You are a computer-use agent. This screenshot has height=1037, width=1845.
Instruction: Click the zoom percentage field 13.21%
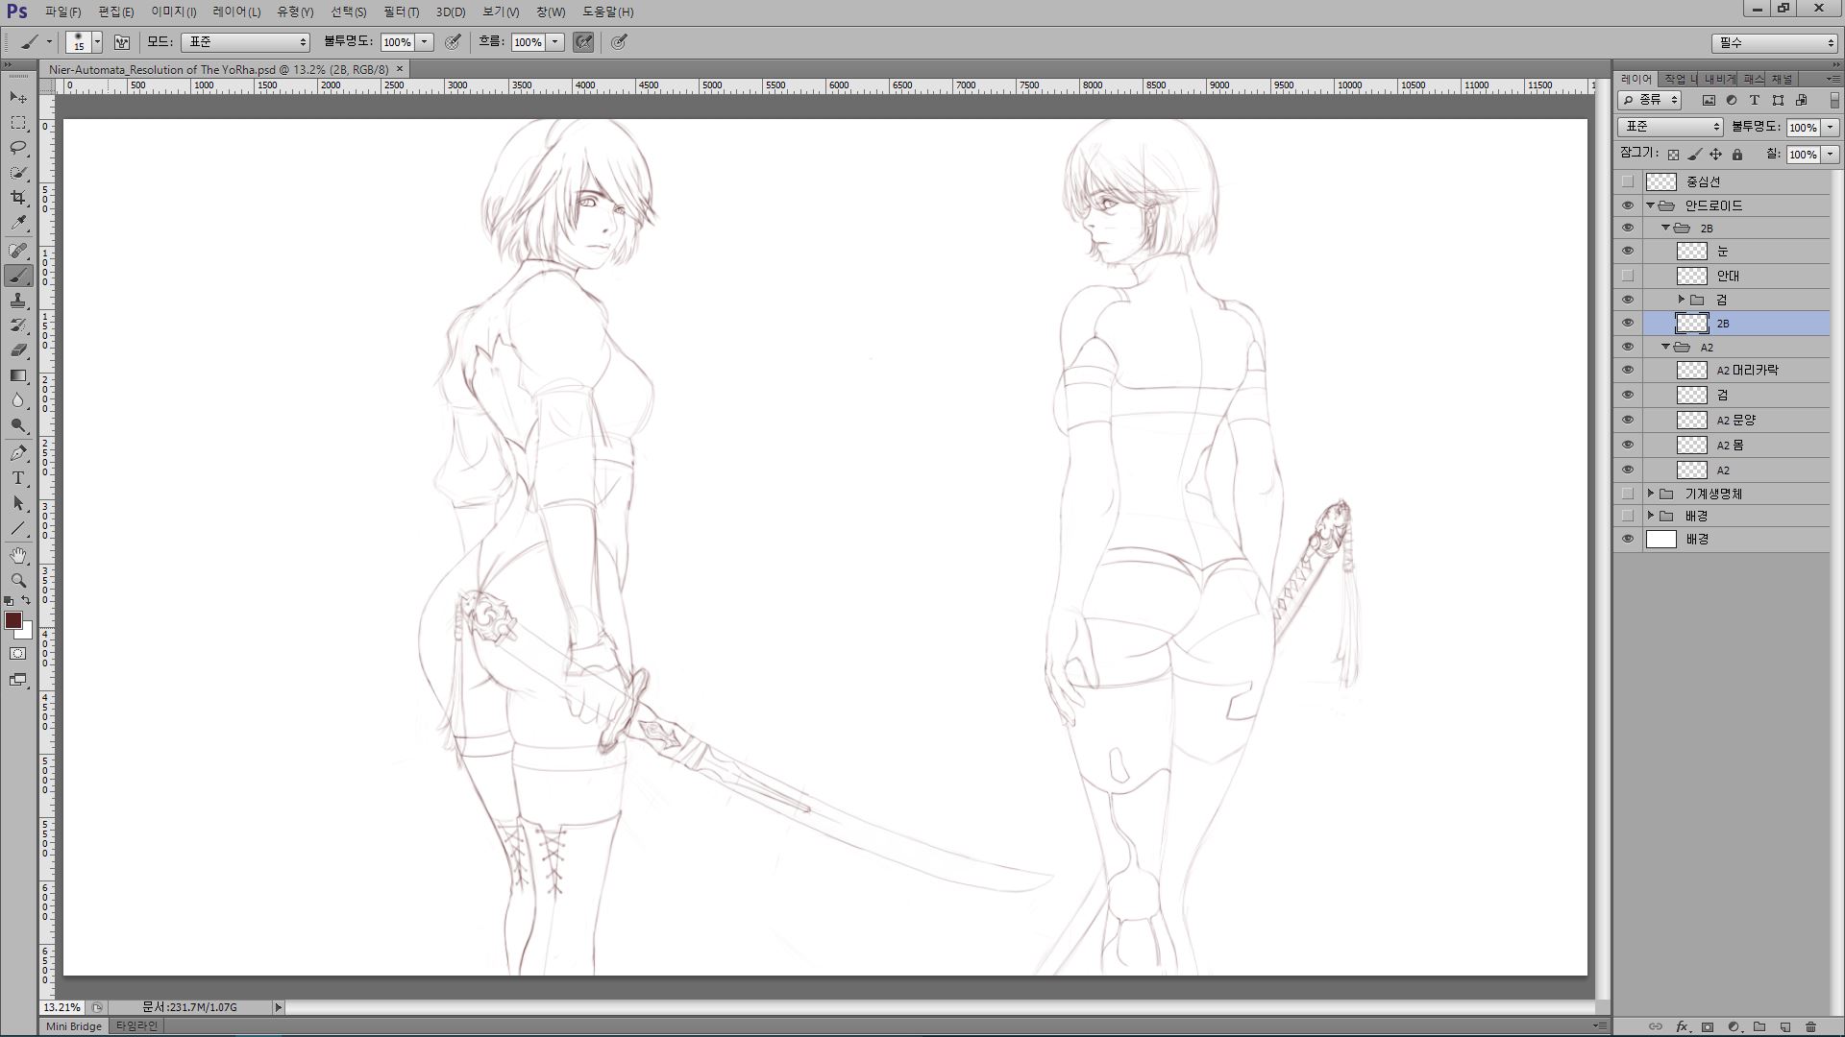click(x=61, y=1007)
